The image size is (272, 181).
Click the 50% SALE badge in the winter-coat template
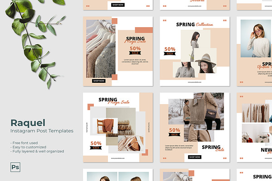click(175, 132)
